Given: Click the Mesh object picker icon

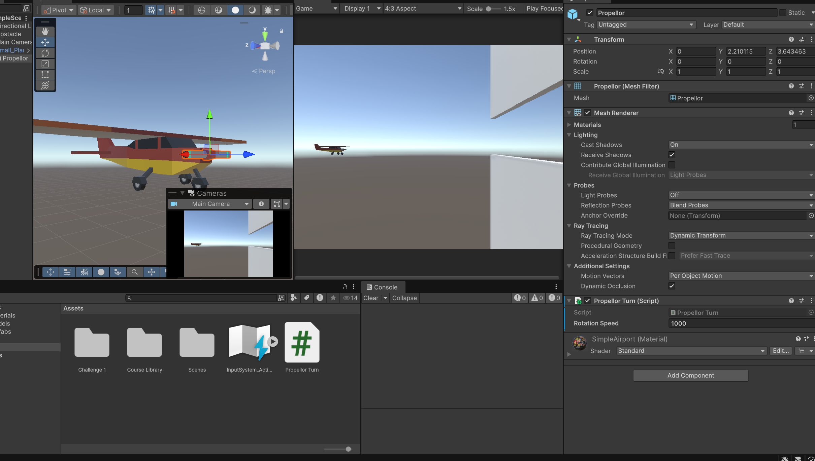Looking at the screenshot, I should [x=811, y=98].
